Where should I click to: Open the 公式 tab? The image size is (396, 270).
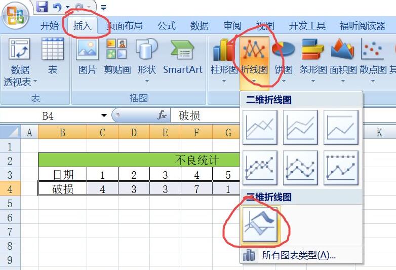click(167, 26)
